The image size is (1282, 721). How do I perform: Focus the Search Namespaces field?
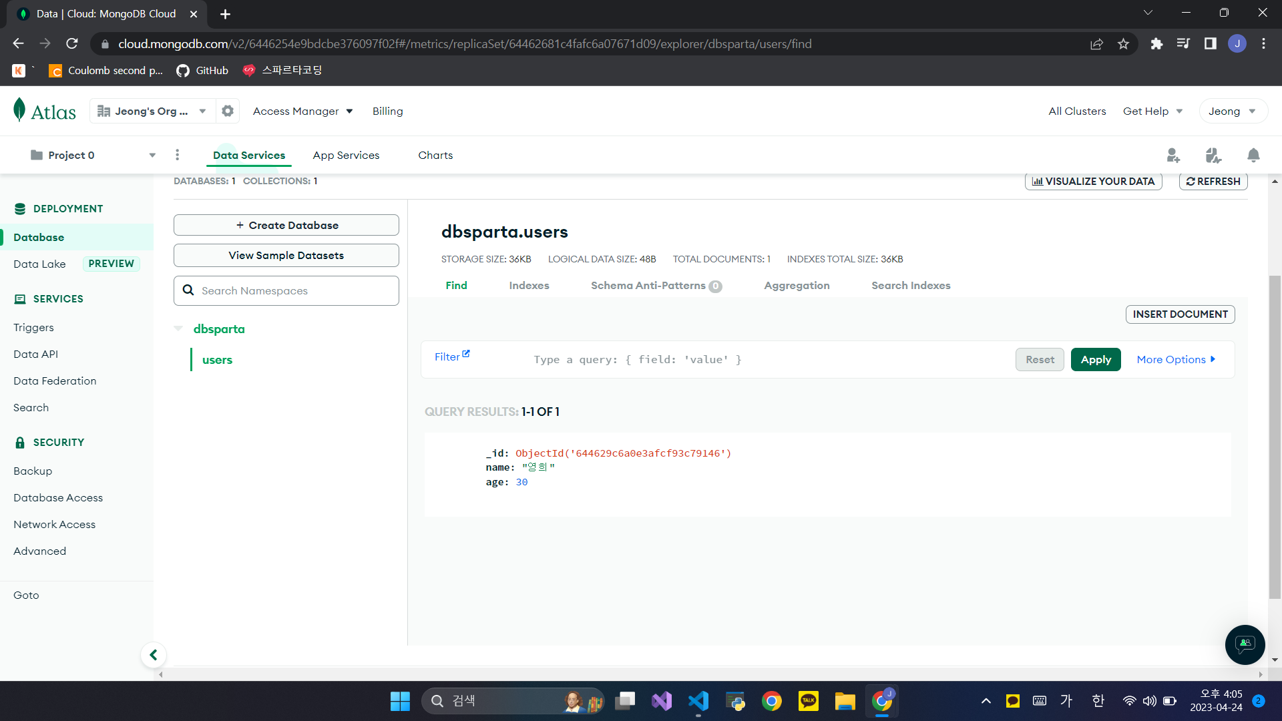(x=286, y=290)
